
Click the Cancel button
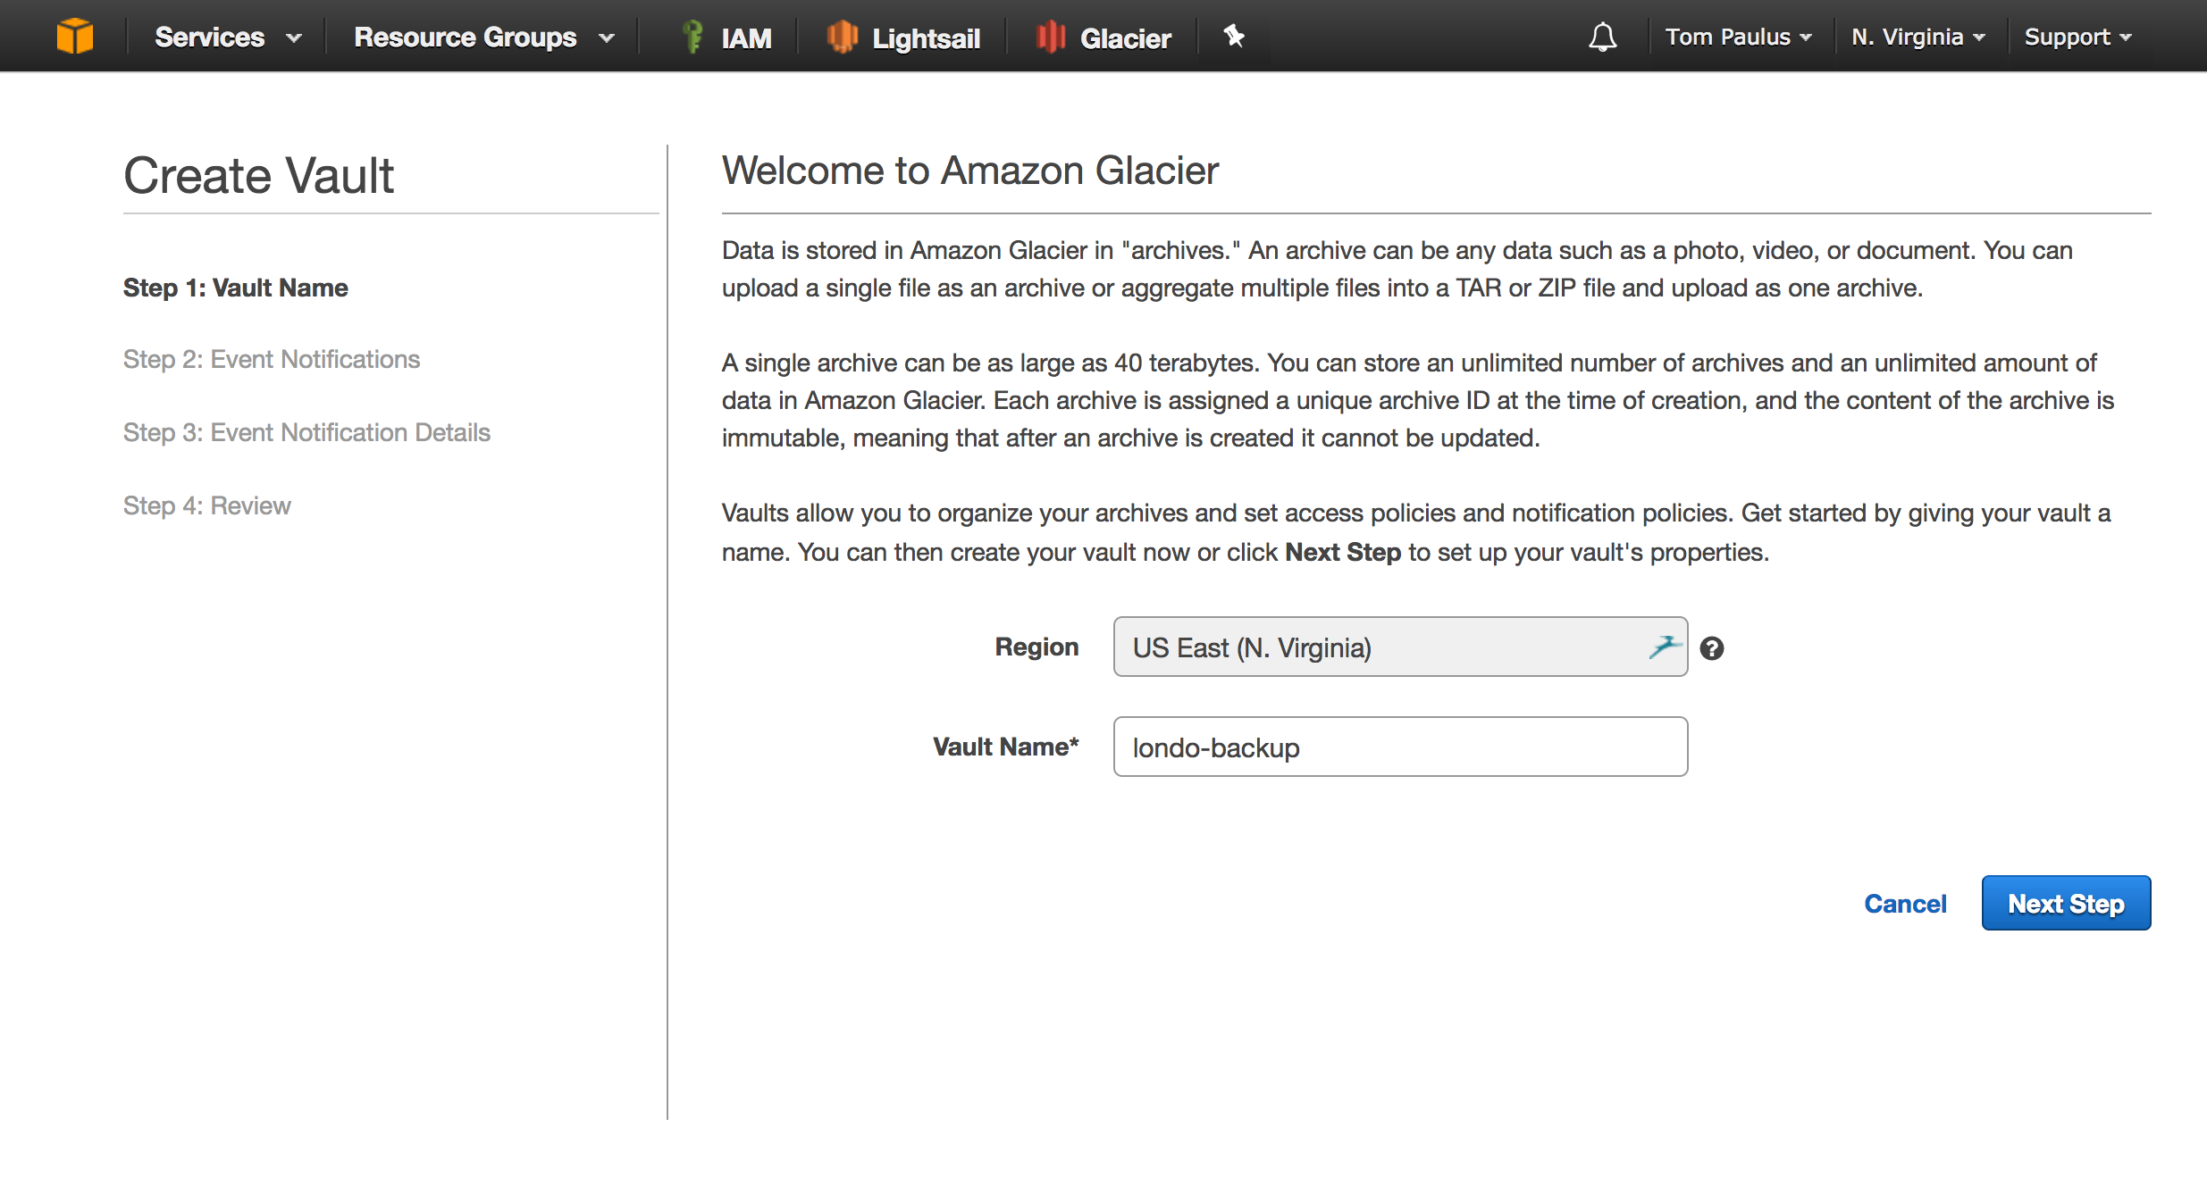tap(1905, 903)
